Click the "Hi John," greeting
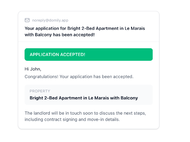190x142 pixels. pyautogui.click(x=33, y=69)
